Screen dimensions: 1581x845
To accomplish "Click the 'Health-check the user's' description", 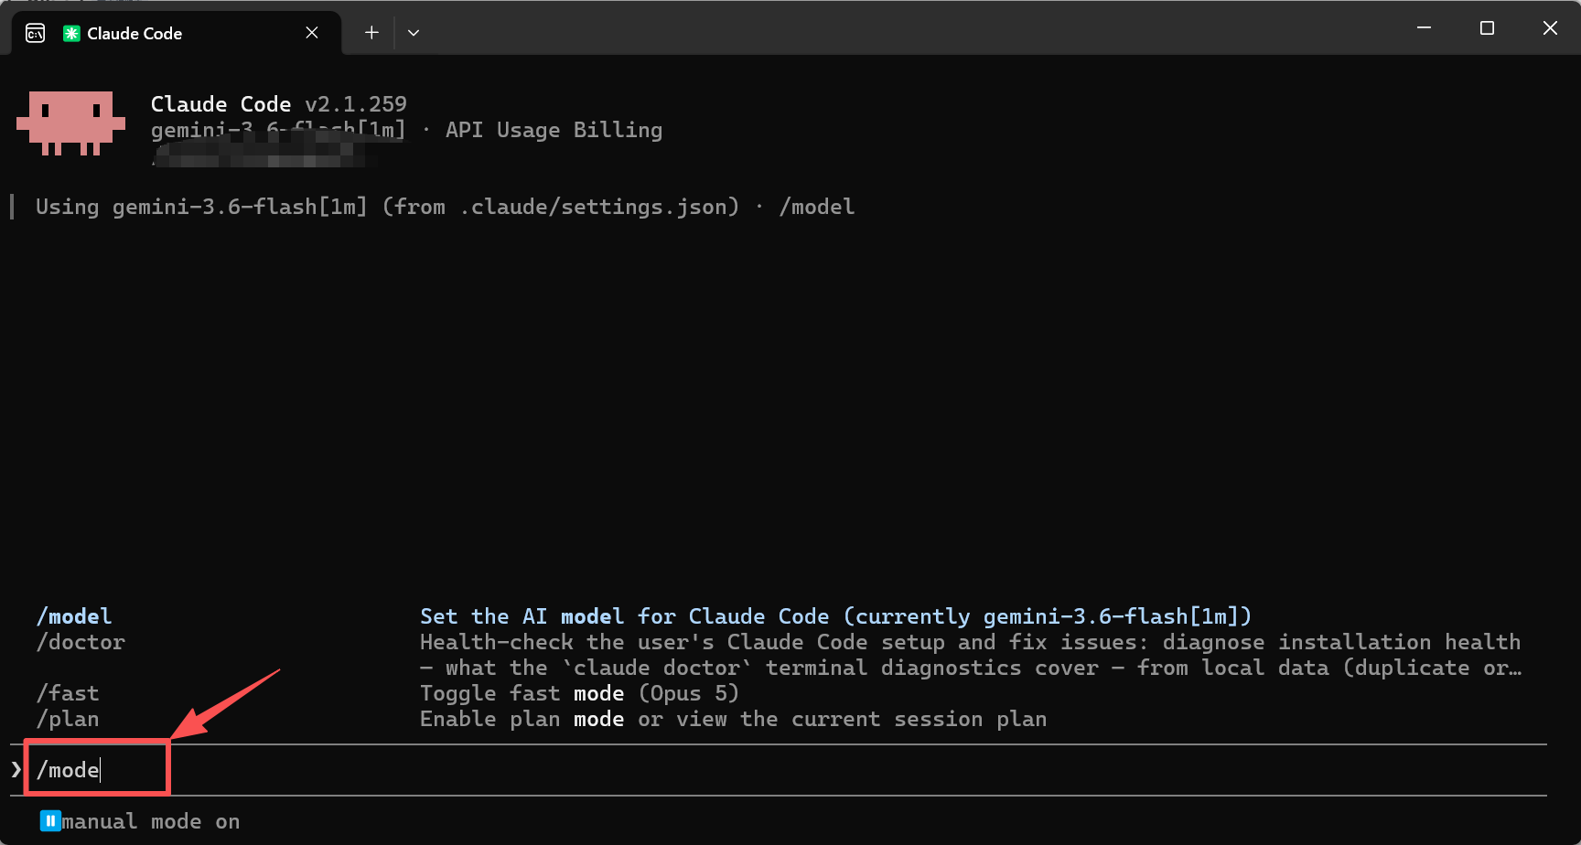I will point(970,655).
